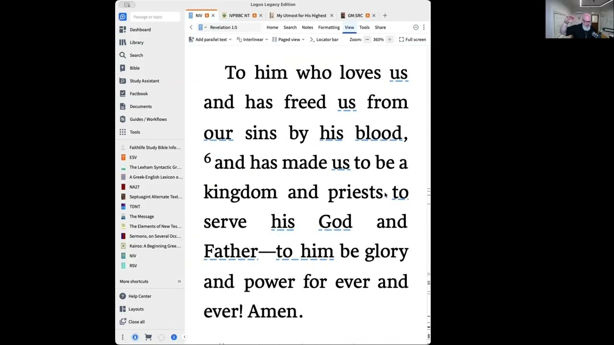The image size is (614, 345).
Task: Open the Paged view dropdown
Action: pos(288,39)
